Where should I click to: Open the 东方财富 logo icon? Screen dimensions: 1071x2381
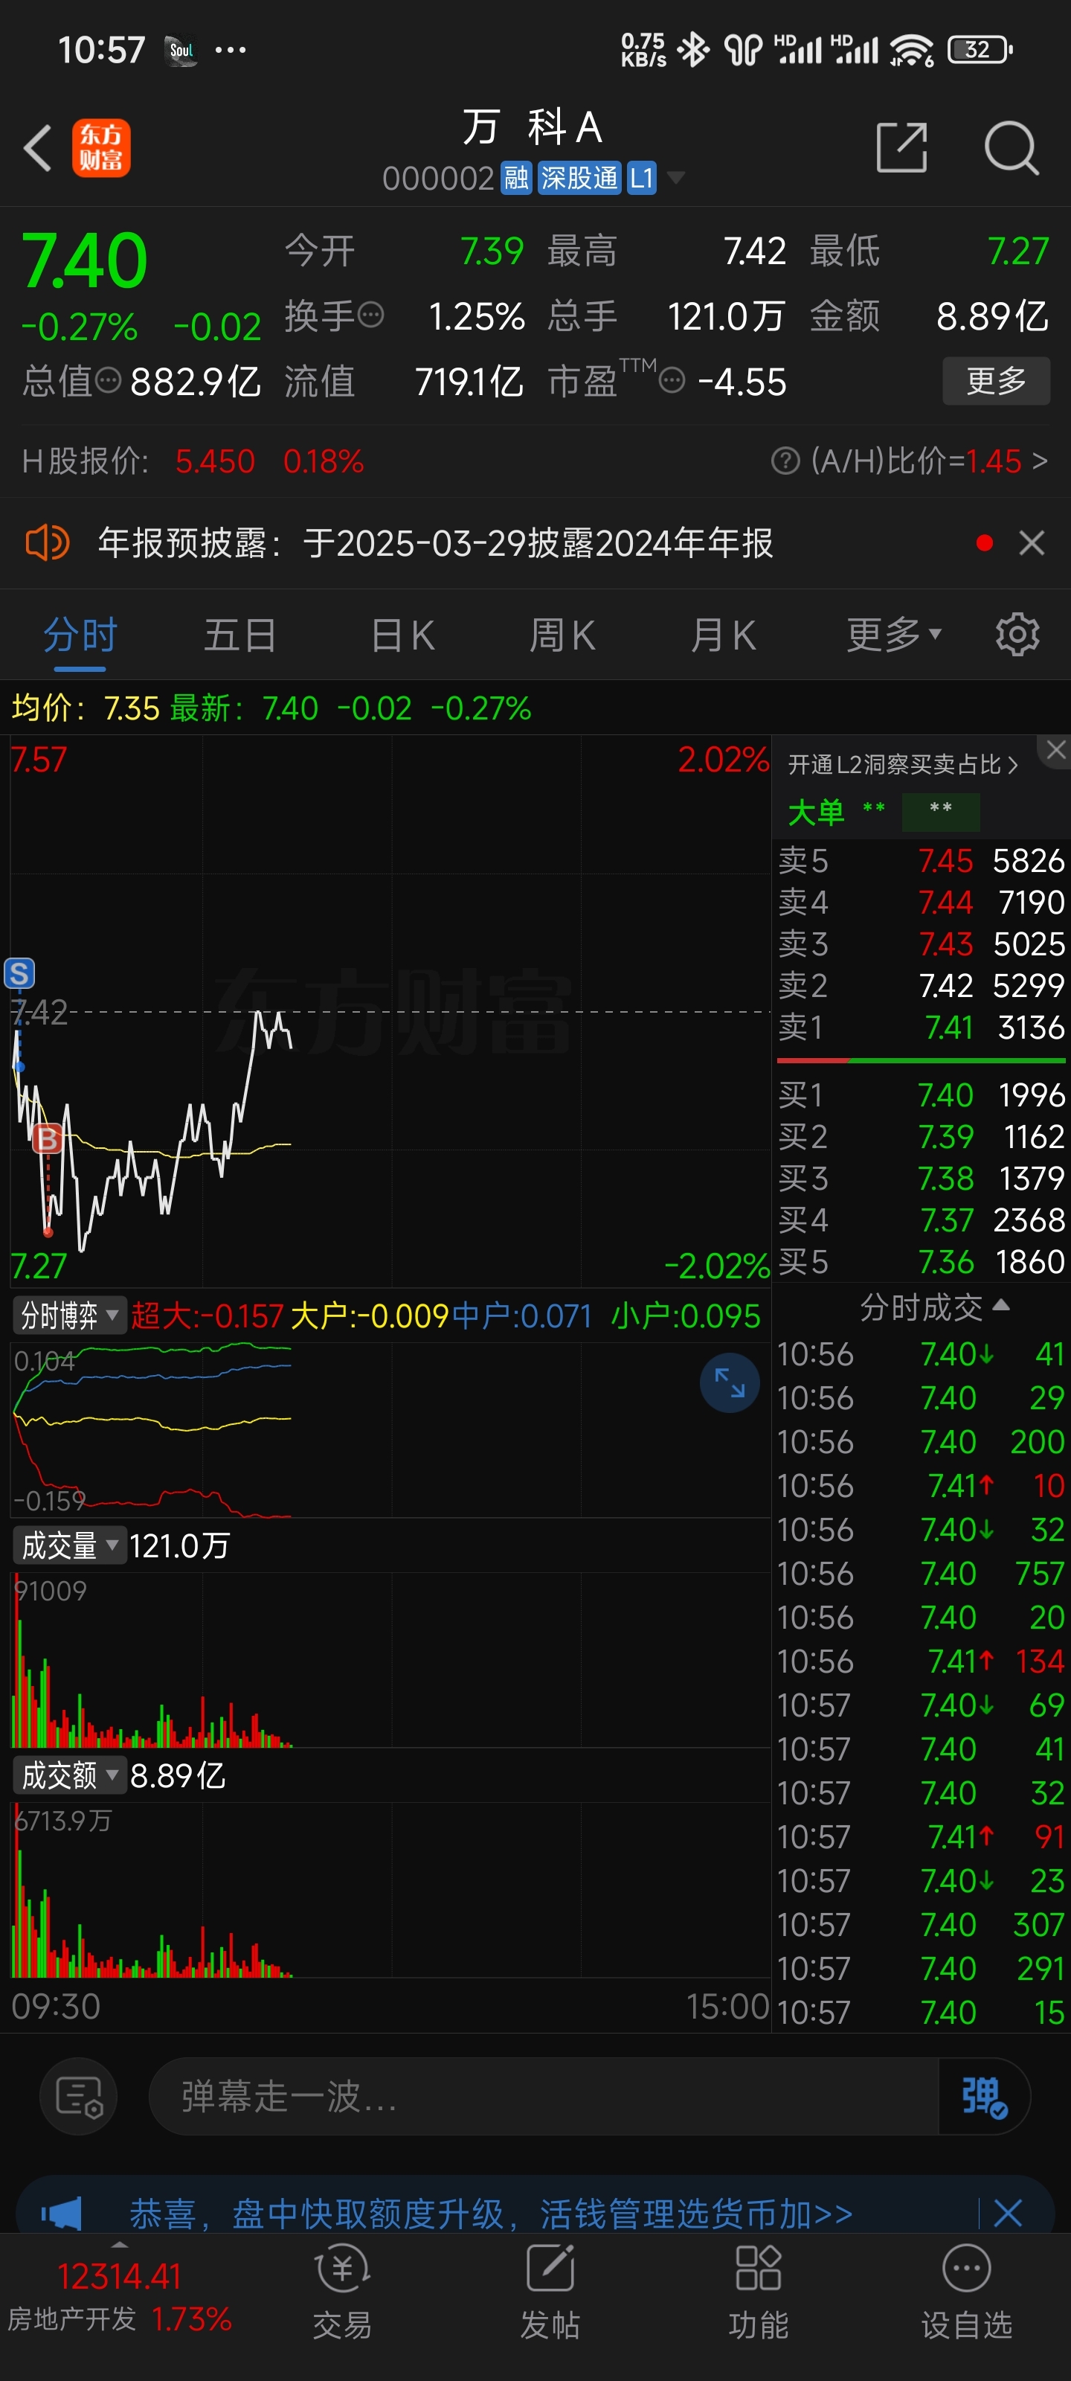coord(102,148)
